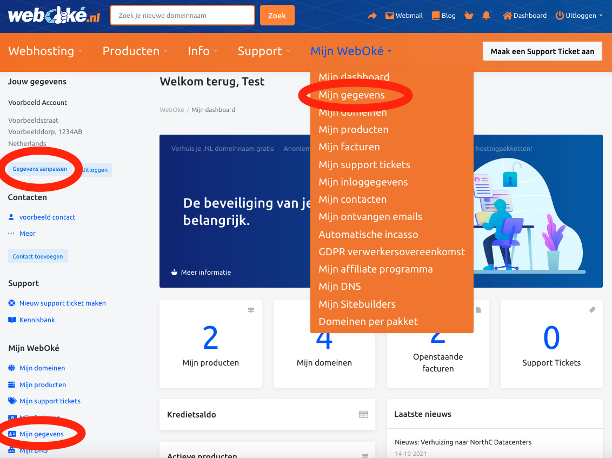Click the Kennisbank book icon
This screenshot has width=612, height=458.
coord(12,320)
